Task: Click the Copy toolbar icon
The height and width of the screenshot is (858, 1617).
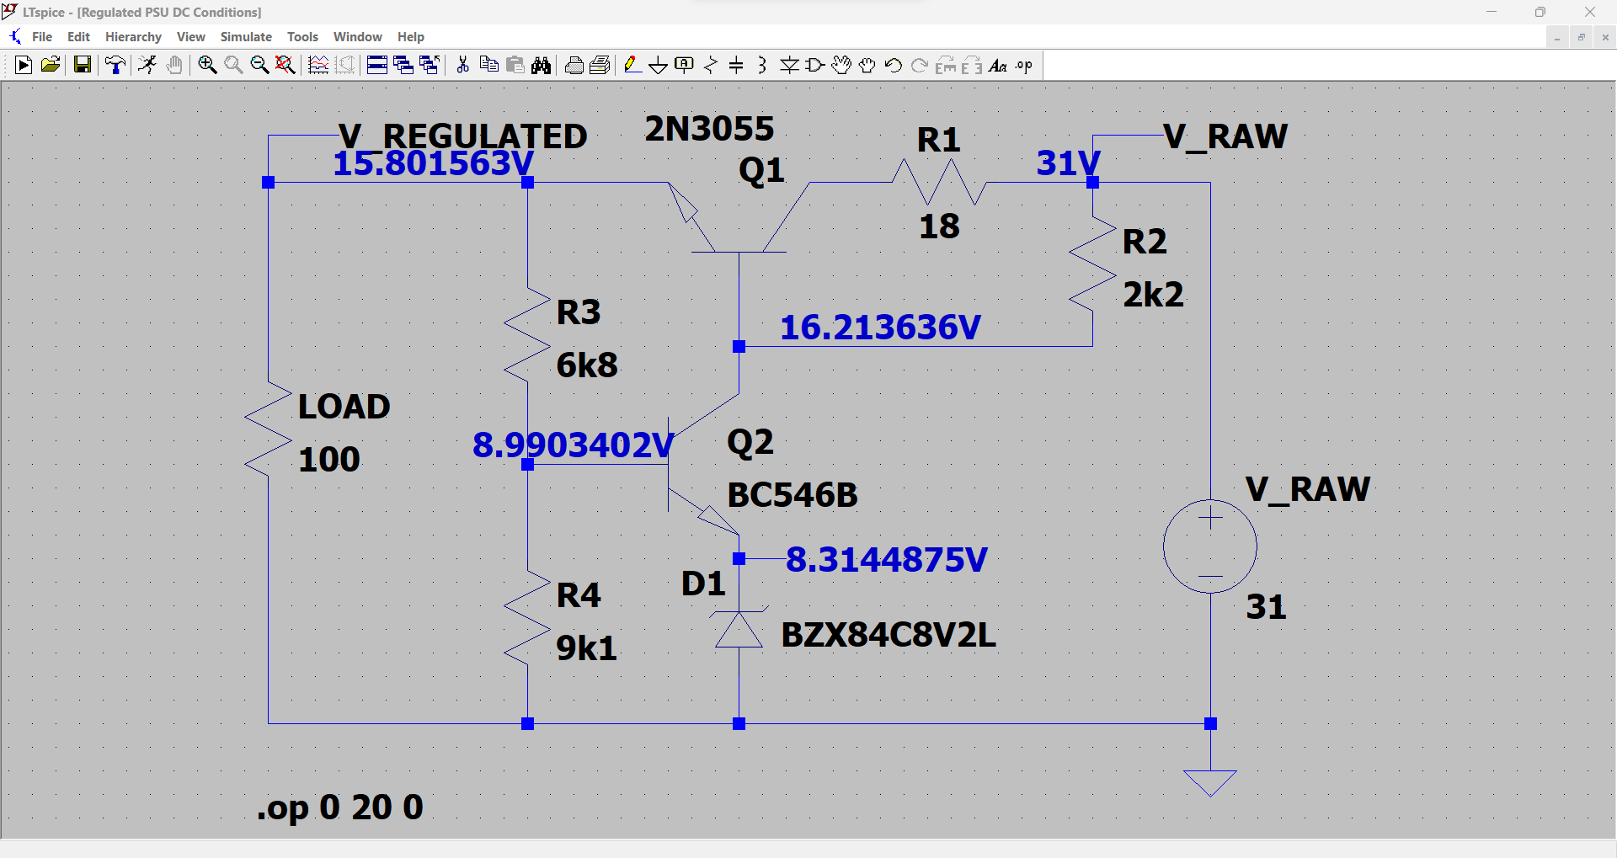Action: tap(488, 65)
